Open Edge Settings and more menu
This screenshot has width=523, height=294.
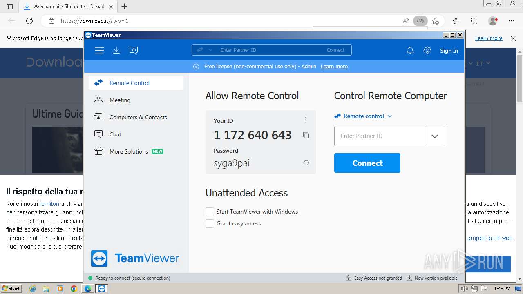(x=512, y=21)
